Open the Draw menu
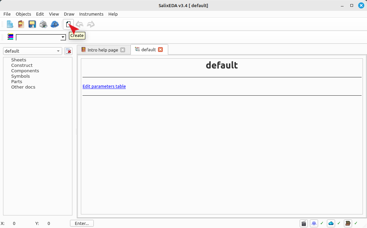 tap(69, 14)
